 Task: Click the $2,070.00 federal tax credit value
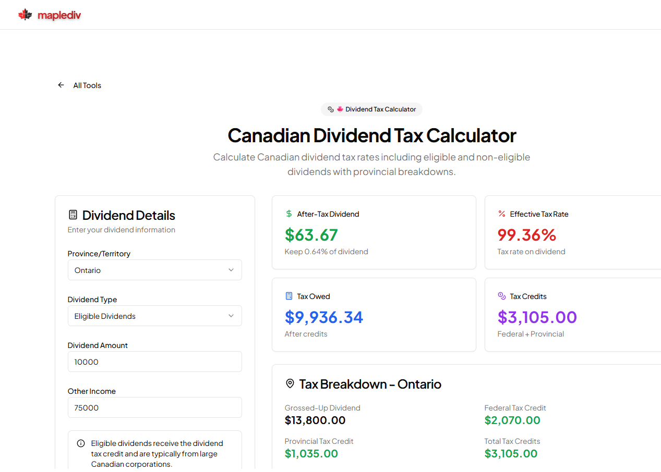(512, 420)
